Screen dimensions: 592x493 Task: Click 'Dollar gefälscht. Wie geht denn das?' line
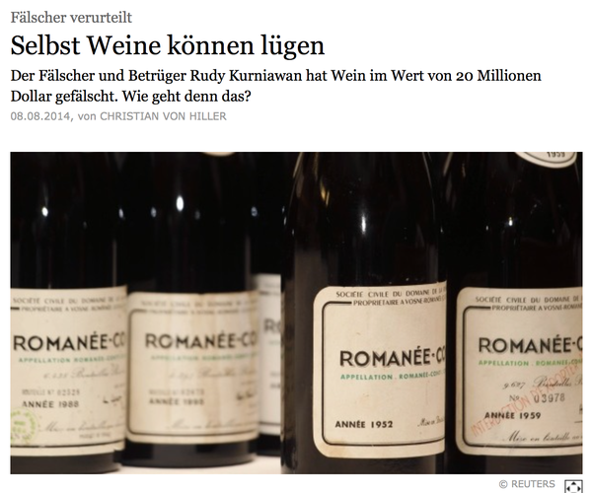coord(130,97)
